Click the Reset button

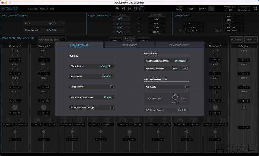251,40
